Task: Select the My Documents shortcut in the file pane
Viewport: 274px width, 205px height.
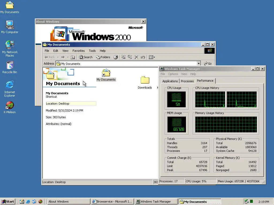Action: (106, 75)
